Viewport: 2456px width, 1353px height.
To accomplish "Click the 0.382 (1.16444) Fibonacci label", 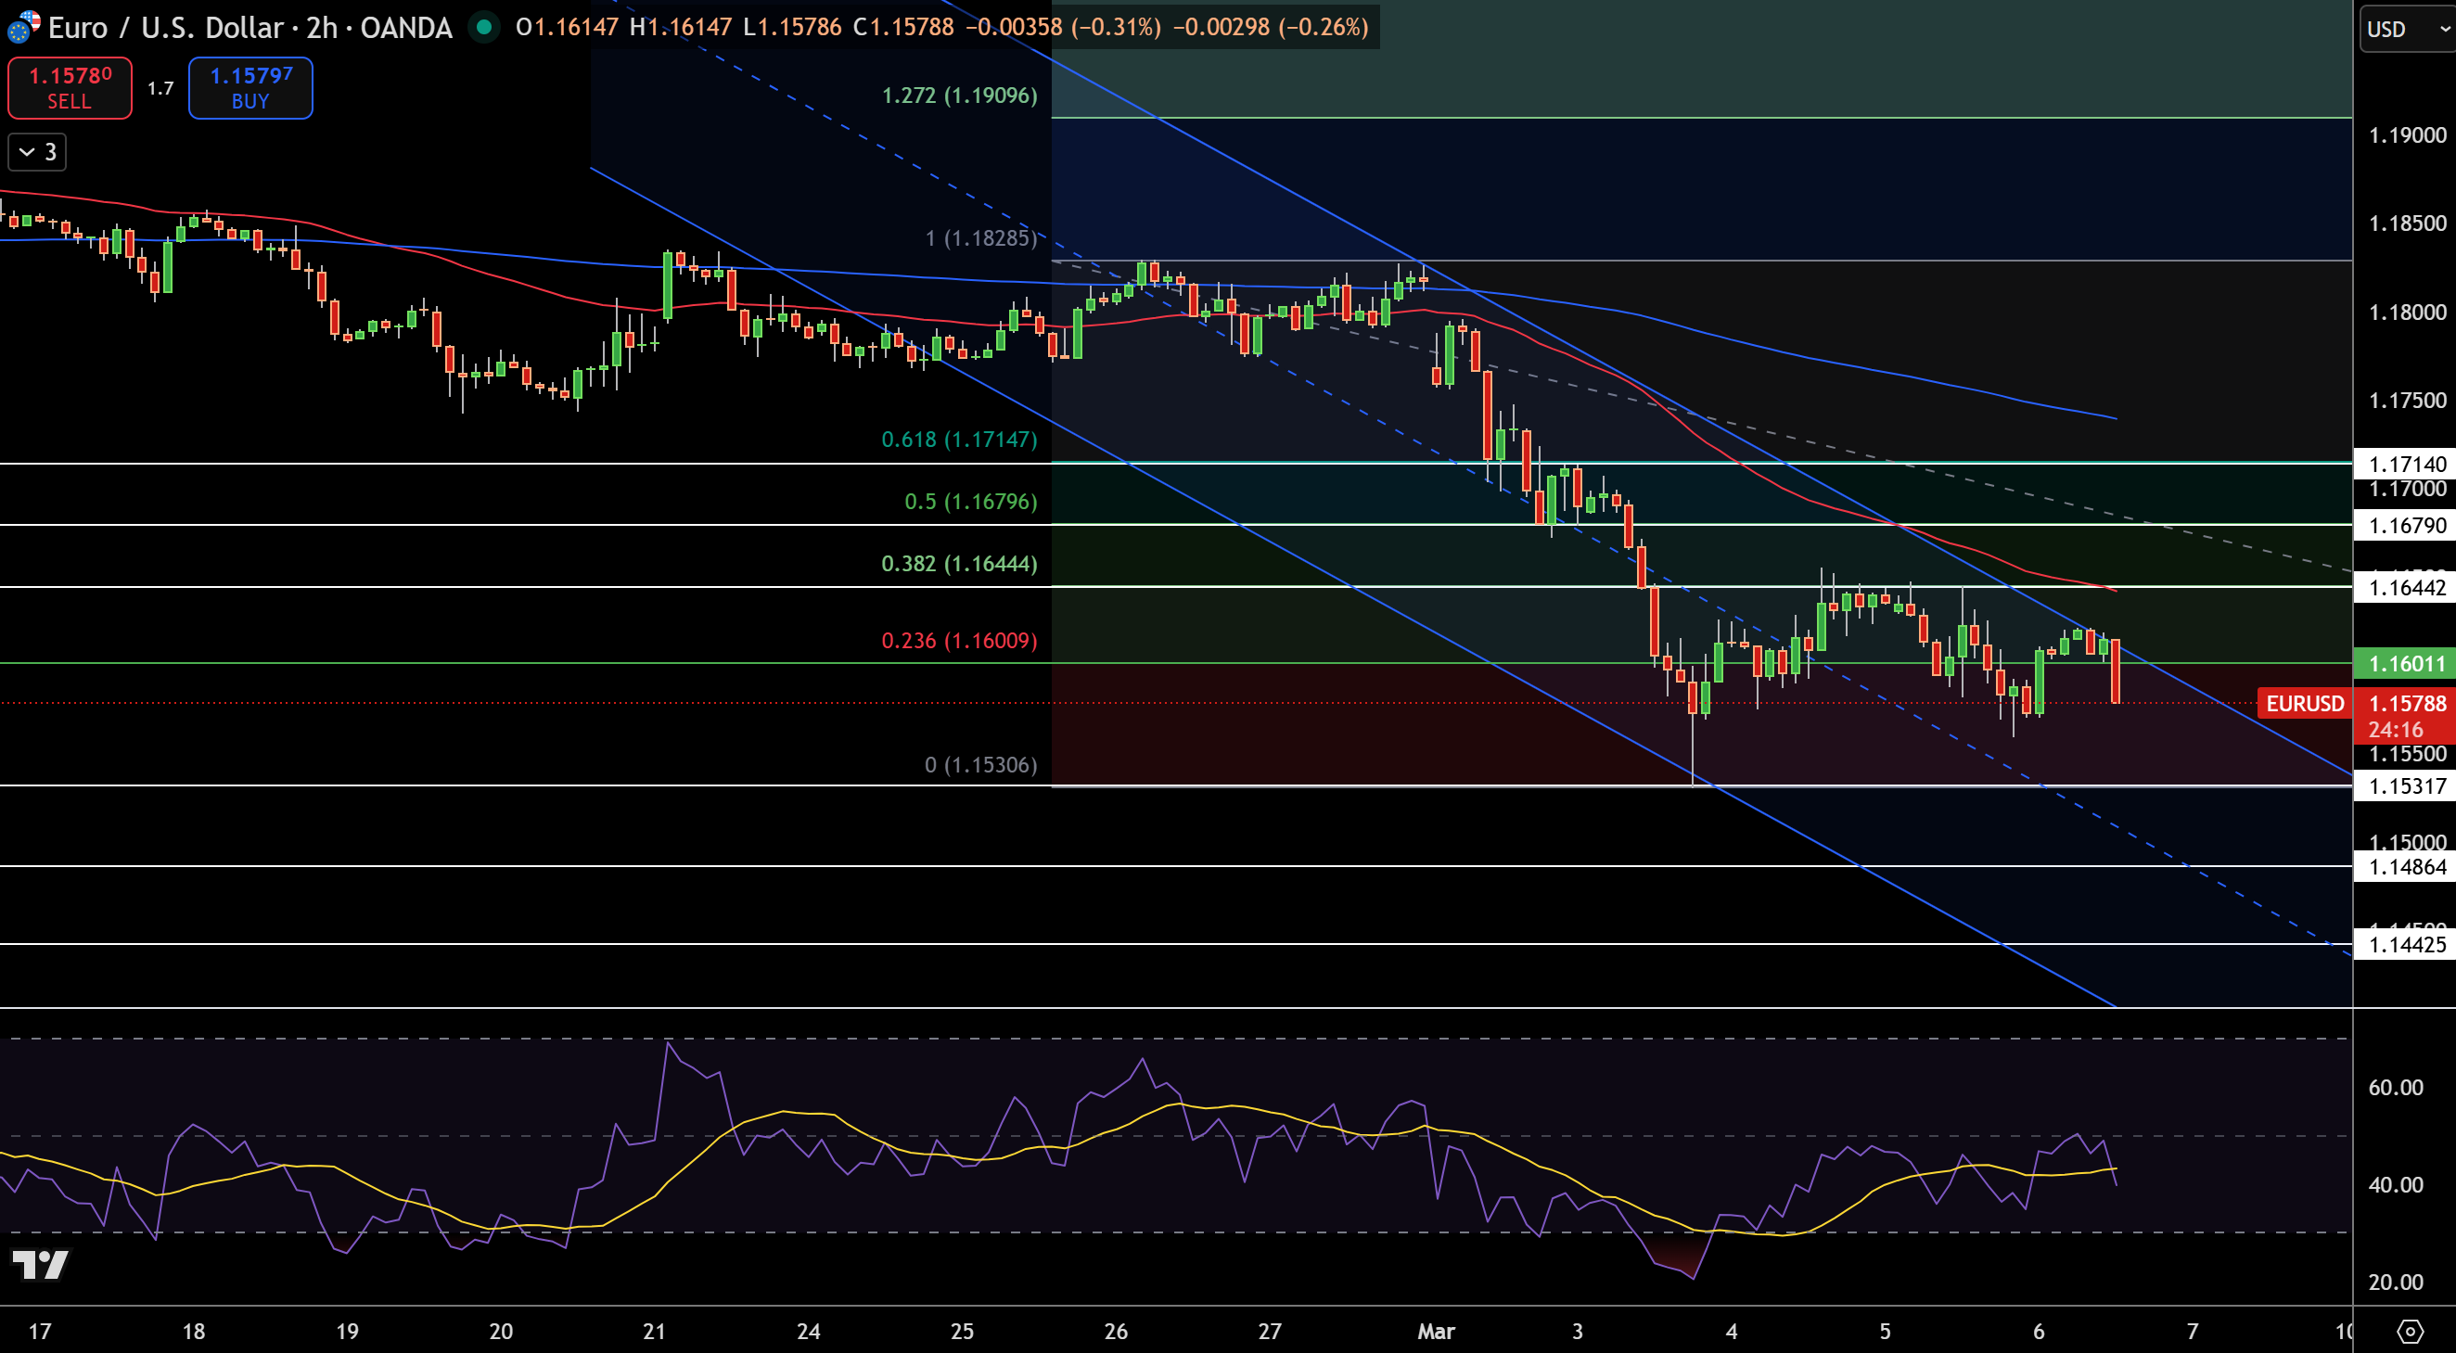I will point(959,564).
